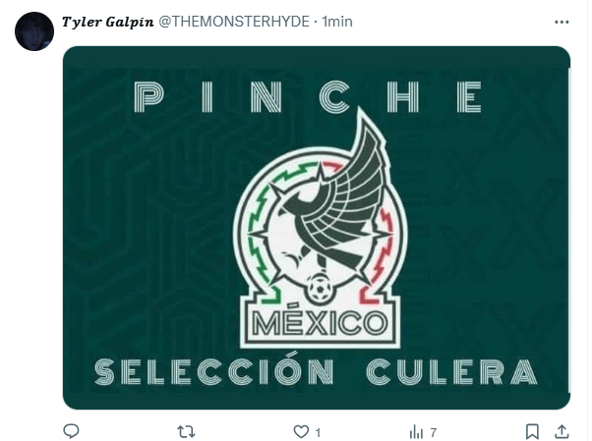Screen dimensions: 592x441
Task: Click the MÉXICO banner on the crest
Action: pos(320,324)
